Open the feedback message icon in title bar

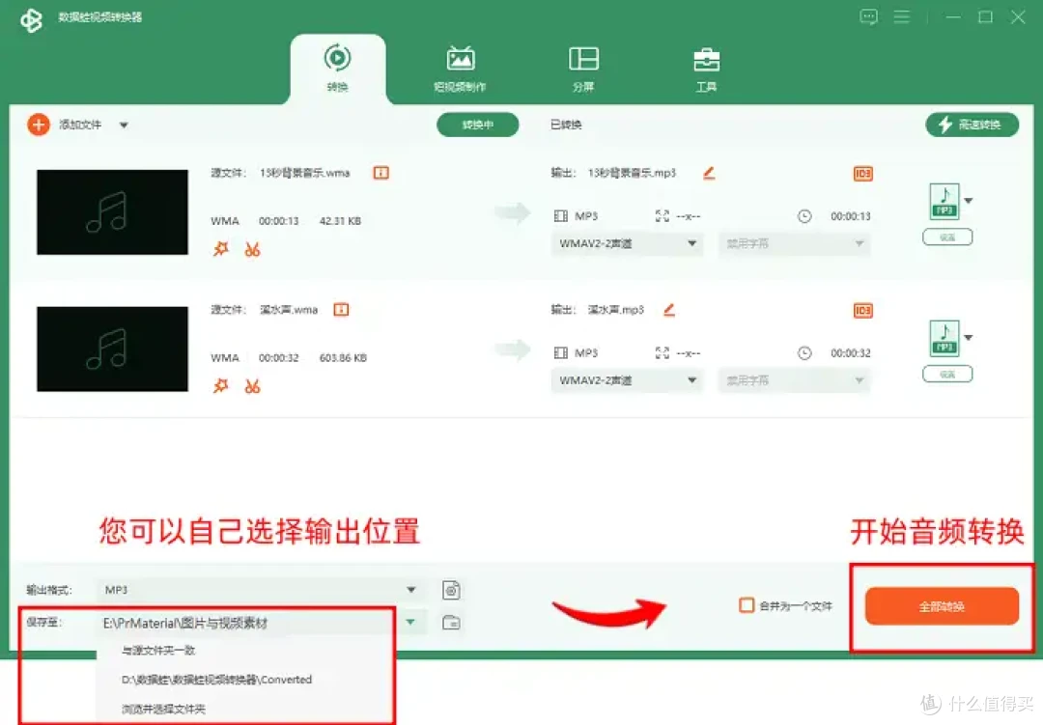pos(869,16)
